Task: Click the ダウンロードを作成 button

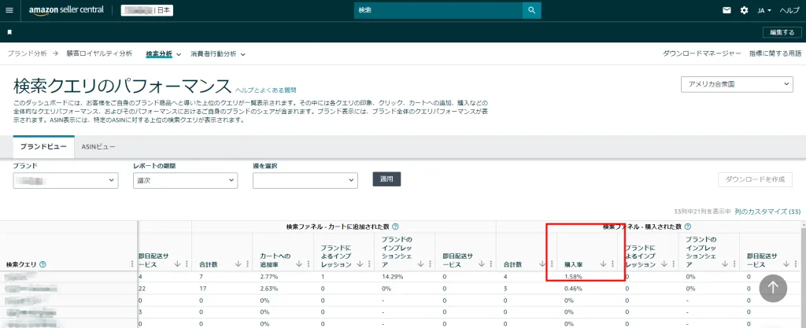Action: (755, 179)
